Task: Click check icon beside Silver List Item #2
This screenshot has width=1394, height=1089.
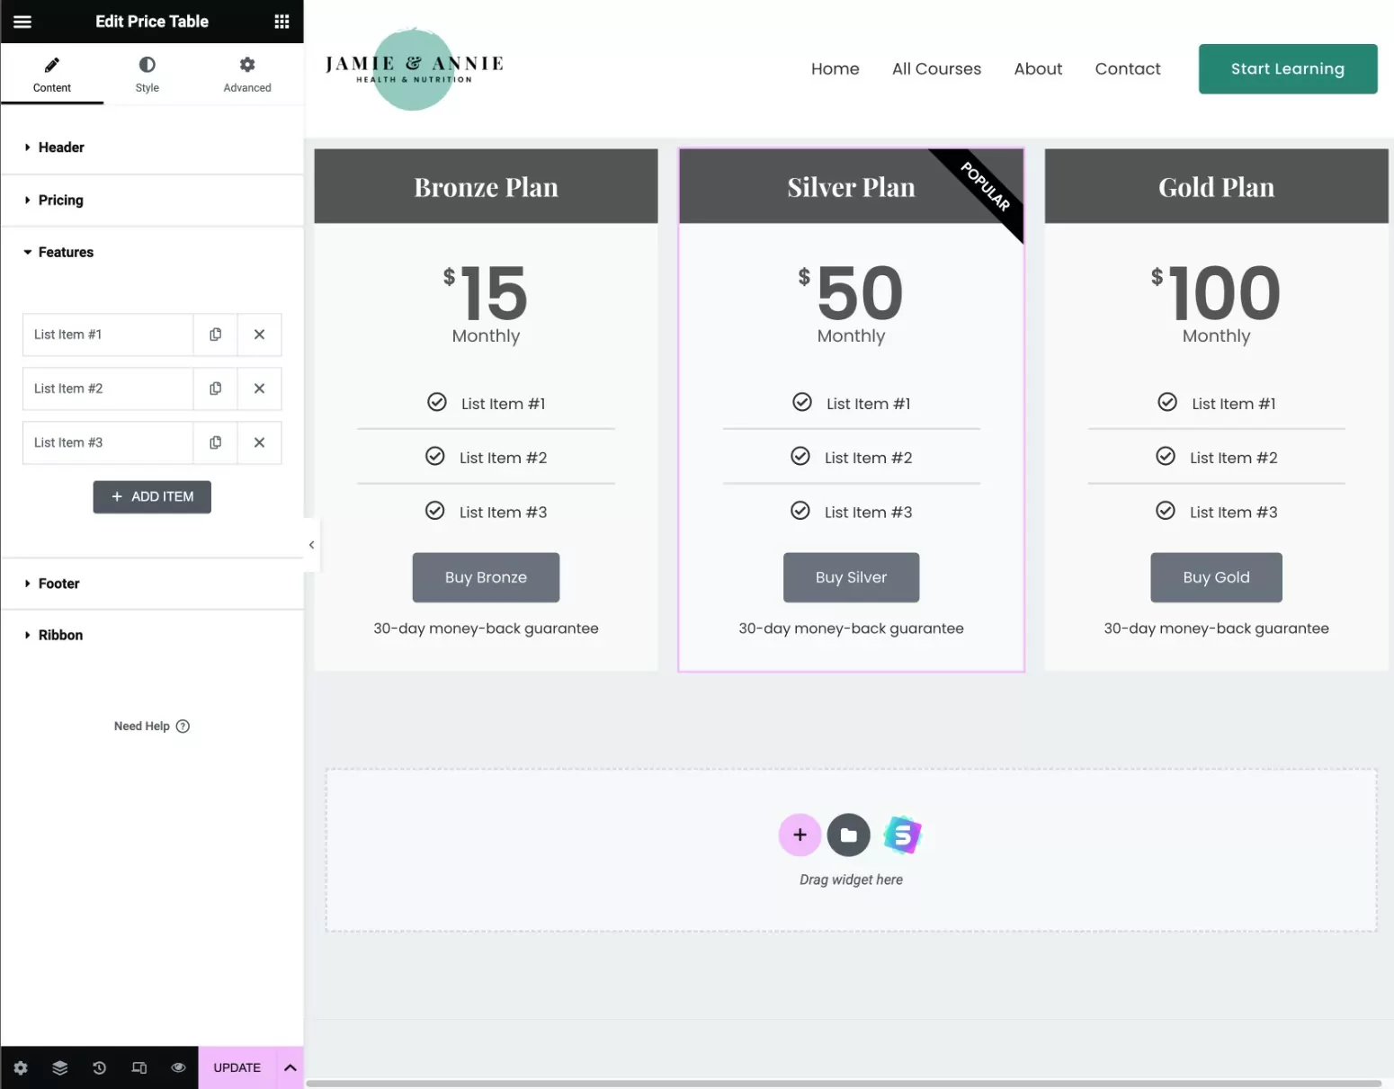Action: 800,457
